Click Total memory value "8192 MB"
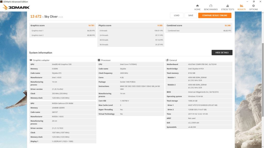Screen dimensions: 264x148 [192, 73]
